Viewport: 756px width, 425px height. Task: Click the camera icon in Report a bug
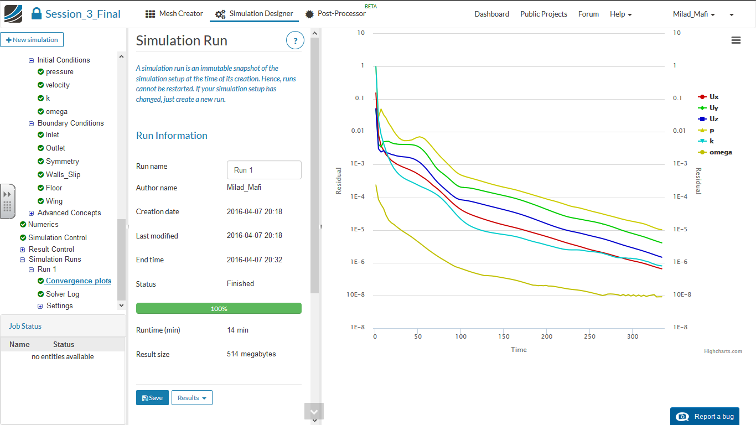[x=683, y=417]
